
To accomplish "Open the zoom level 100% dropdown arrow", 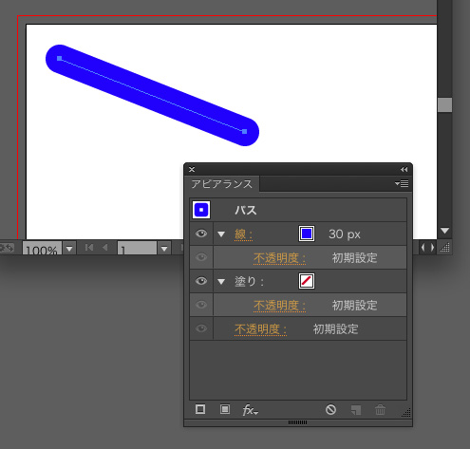I will point(69,249).
